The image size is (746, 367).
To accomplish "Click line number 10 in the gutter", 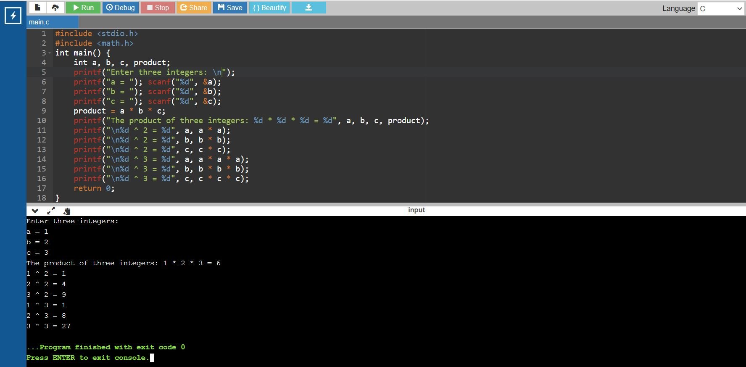I will (42, 121).
